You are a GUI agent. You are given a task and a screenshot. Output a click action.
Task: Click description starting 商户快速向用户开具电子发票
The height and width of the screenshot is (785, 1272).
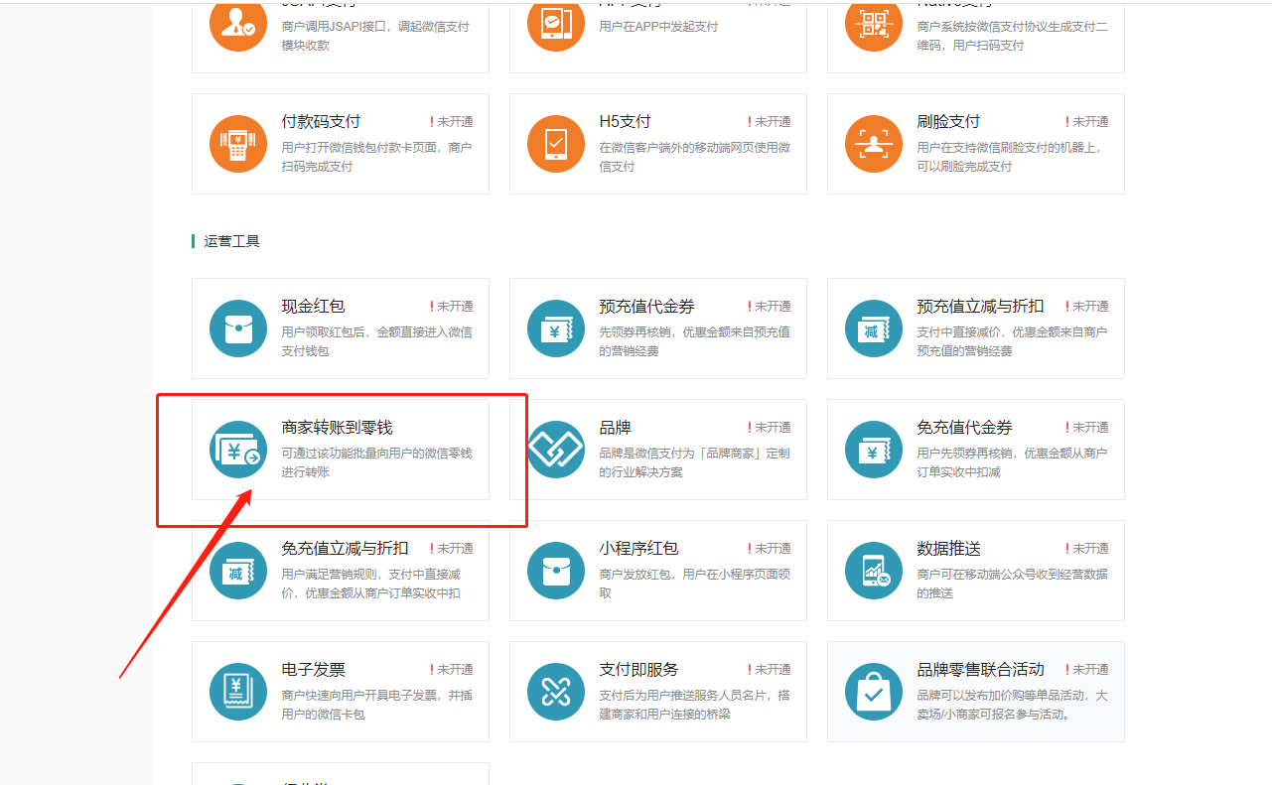pos(376,705)
